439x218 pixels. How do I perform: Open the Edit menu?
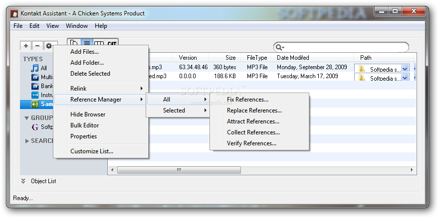[x=34, y=26]
